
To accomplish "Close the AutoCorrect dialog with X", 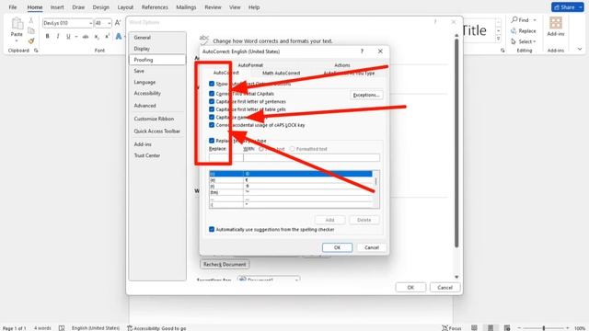I will pyautogui.click(x=380, y=51).
